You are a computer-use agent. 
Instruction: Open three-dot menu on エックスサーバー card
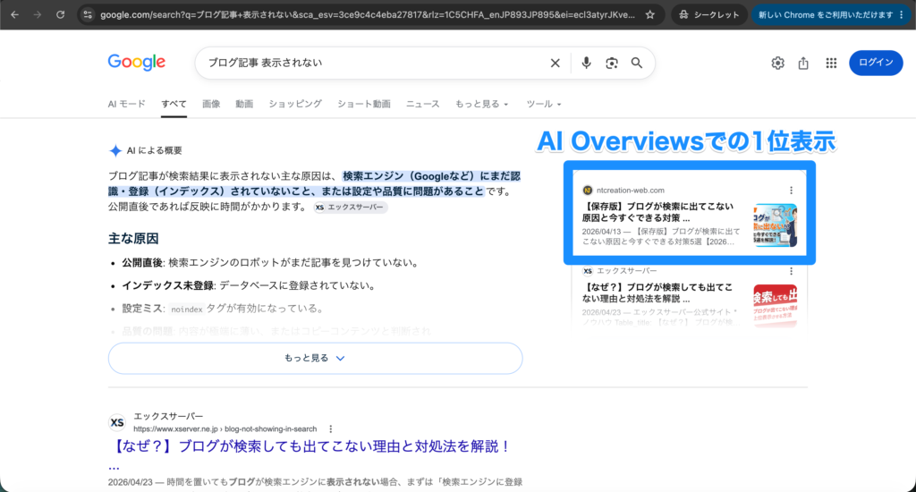(791, 271)
